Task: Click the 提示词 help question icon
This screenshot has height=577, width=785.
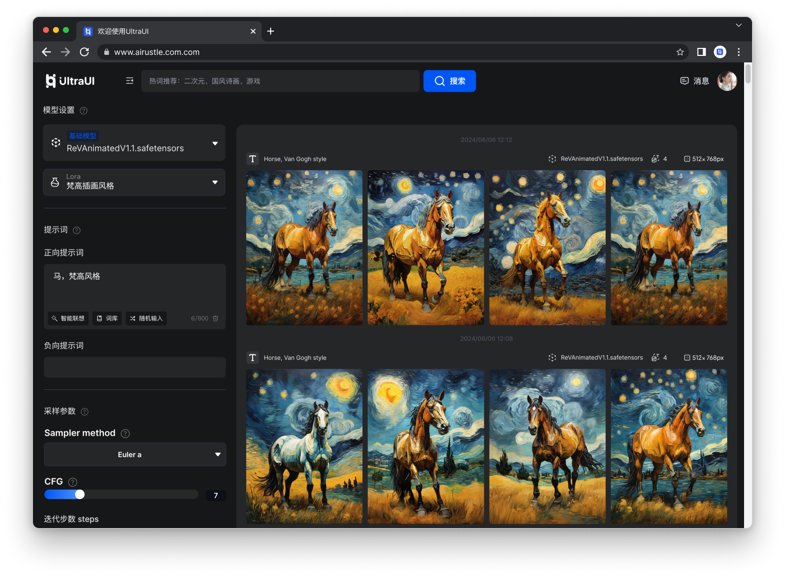Action: pyautogui.click(x=77, y=230)
